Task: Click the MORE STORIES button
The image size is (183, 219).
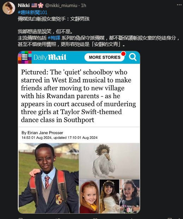Action: [105, 57]
